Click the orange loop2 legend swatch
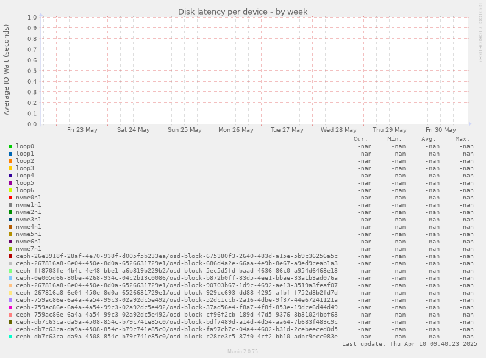 click(x=10, y=161)
